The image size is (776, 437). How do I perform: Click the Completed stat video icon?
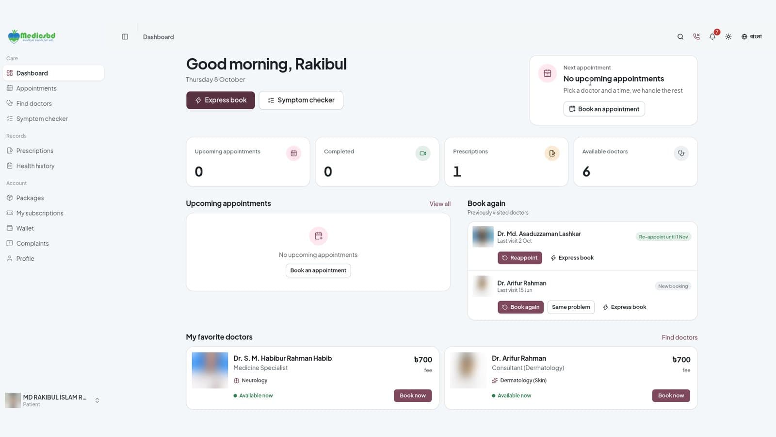[423, 153]
